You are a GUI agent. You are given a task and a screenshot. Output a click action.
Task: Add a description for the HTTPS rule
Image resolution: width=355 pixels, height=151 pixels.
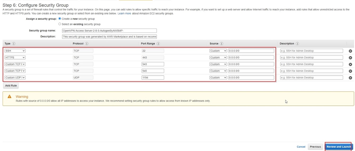point(312,57)
